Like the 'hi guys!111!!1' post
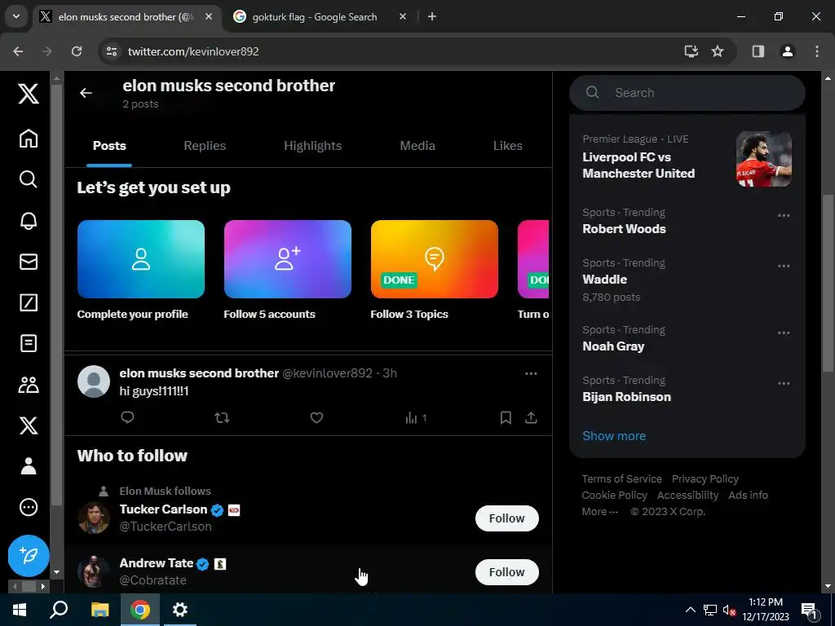Image resolution: width=835 pixels, height=626 pixels. (x=317, y=418)
